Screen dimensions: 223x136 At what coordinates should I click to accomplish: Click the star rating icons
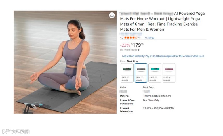coord(131,37)
